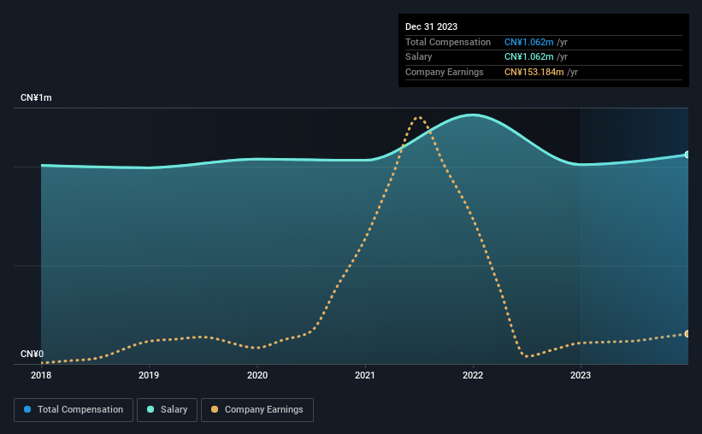The width and height of the screenshot is (702, 434).
Task: Toggle the Total Compensation legend button
Action: [x=74, y=410]
